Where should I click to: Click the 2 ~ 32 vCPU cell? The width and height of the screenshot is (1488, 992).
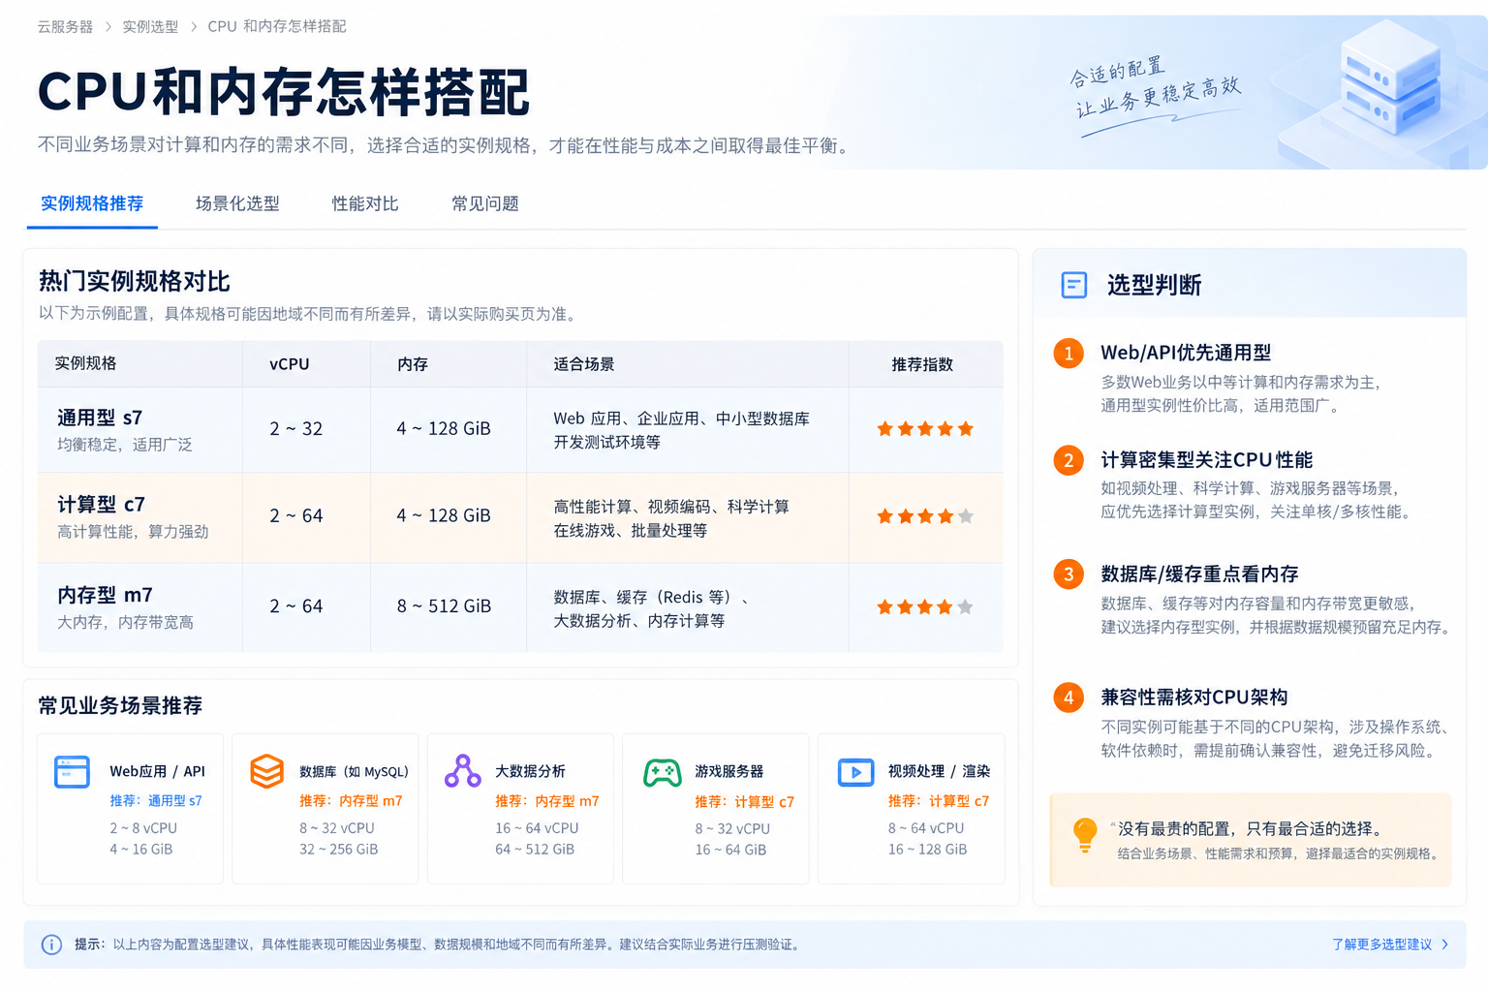click(x=296, y=429)
